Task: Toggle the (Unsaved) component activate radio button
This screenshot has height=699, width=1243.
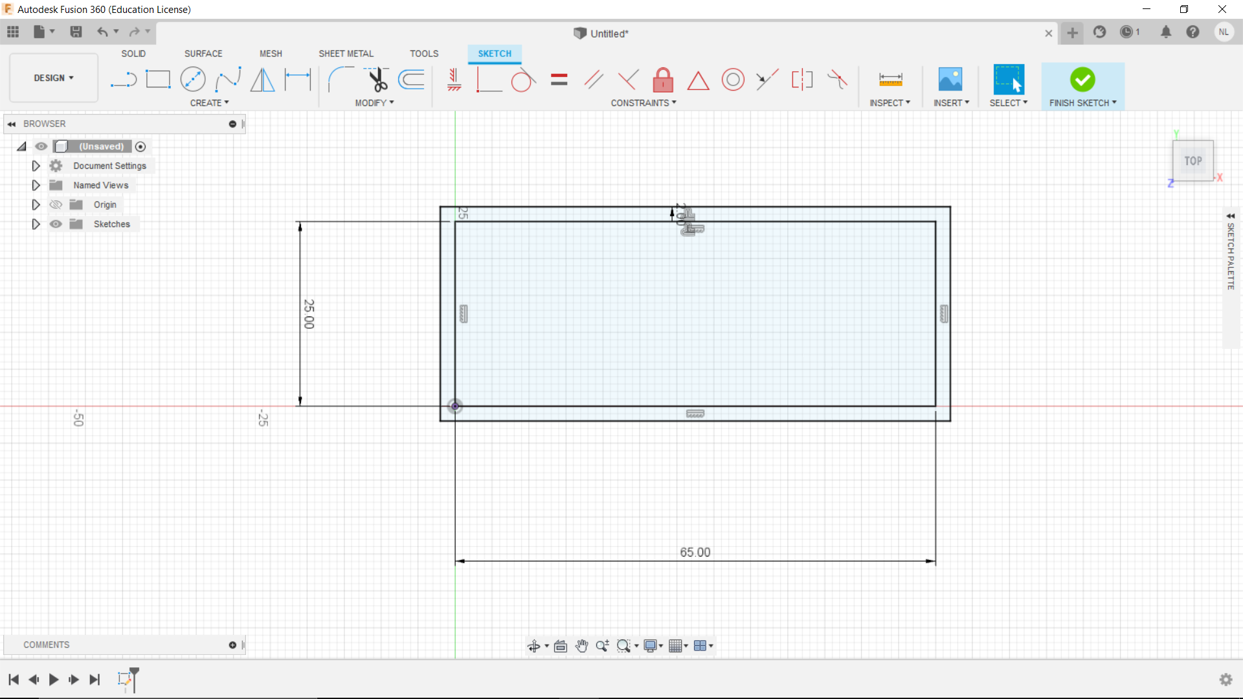Action: click(140, 146)
